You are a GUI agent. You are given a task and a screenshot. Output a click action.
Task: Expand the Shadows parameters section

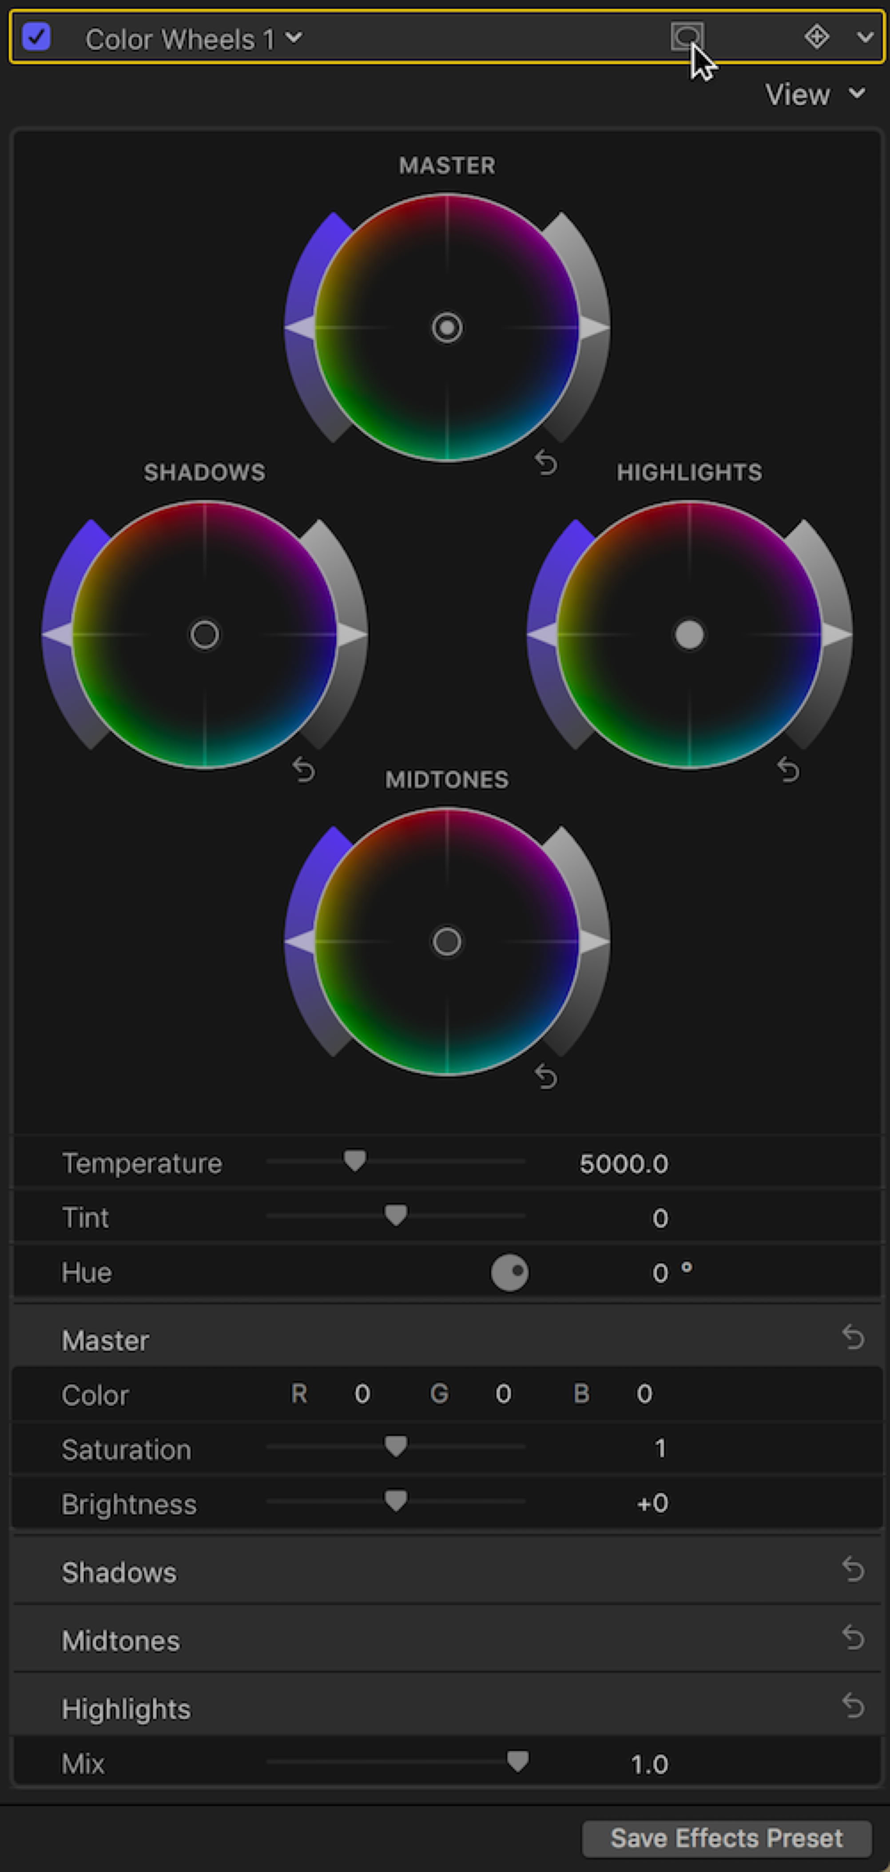point(119,1573)
